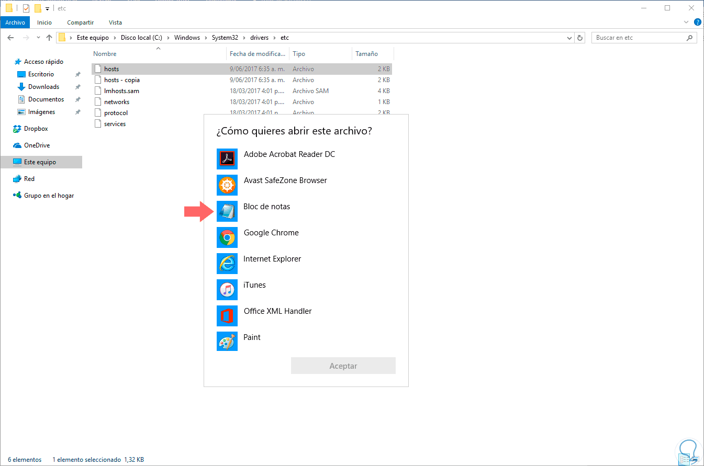Navigate to Windows breadcrumb segment
Screen dimensions: 704x466
coord(187,38)
